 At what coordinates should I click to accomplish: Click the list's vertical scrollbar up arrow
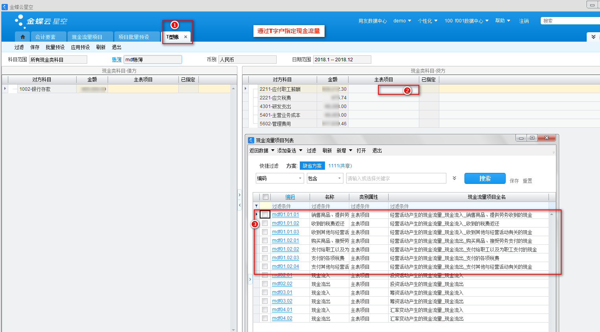coord(552,215)
